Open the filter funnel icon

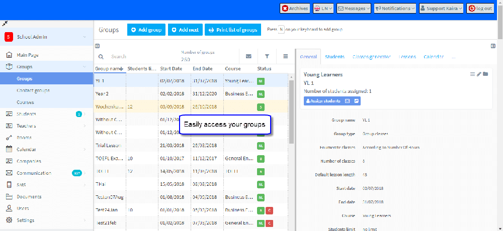point(267,56)
